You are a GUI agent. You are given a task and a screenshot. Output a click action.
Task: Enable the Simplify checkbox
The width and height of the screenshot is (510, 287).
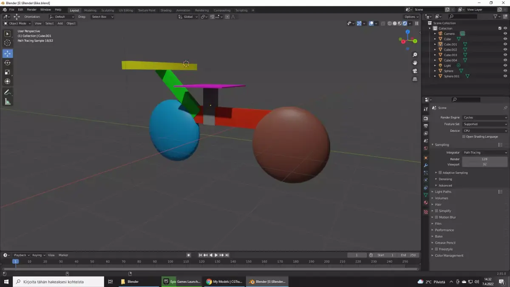point(436,211)
